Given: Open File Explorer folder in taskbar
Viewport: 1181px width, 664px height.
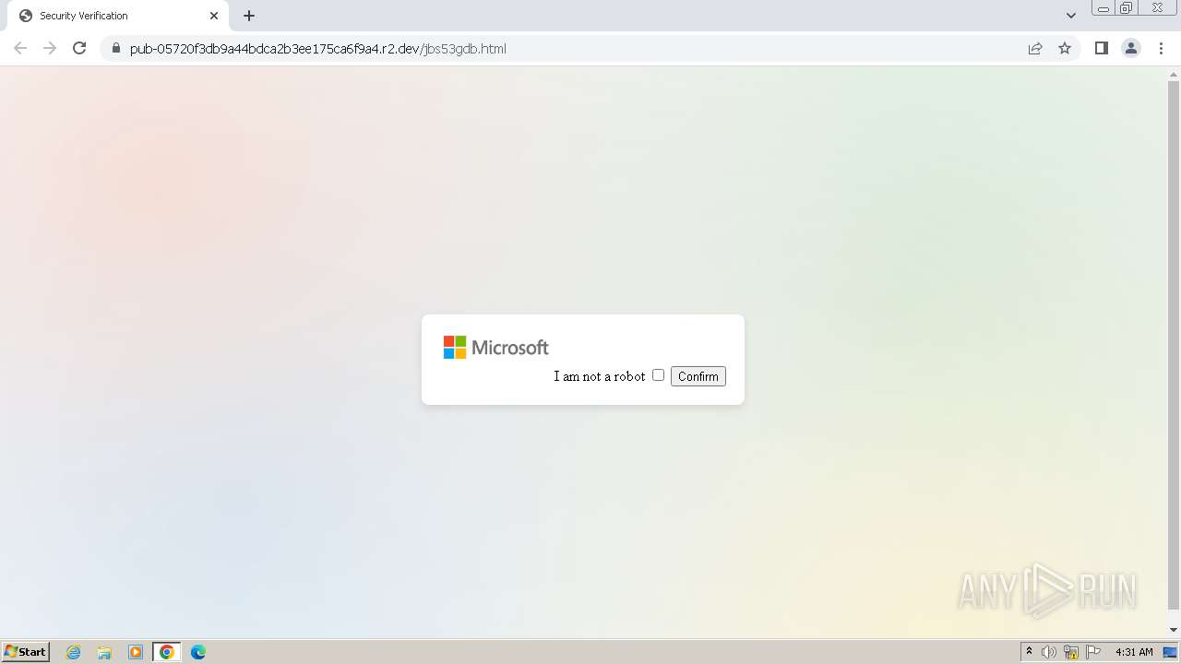Looking at the screenshot, I should [x=104, y=652].
